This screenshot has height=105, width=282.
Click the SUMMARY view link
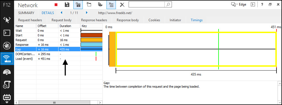[26, 13]
